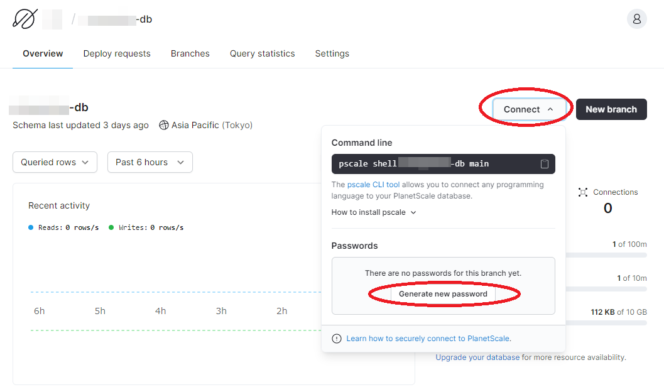Click the New branch button

pos(611,109)
